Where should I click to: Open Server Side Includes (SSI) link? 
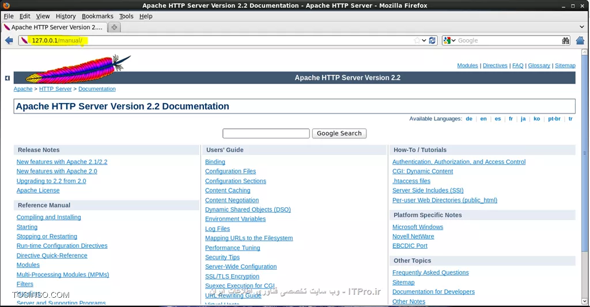[x=428, y=191]
